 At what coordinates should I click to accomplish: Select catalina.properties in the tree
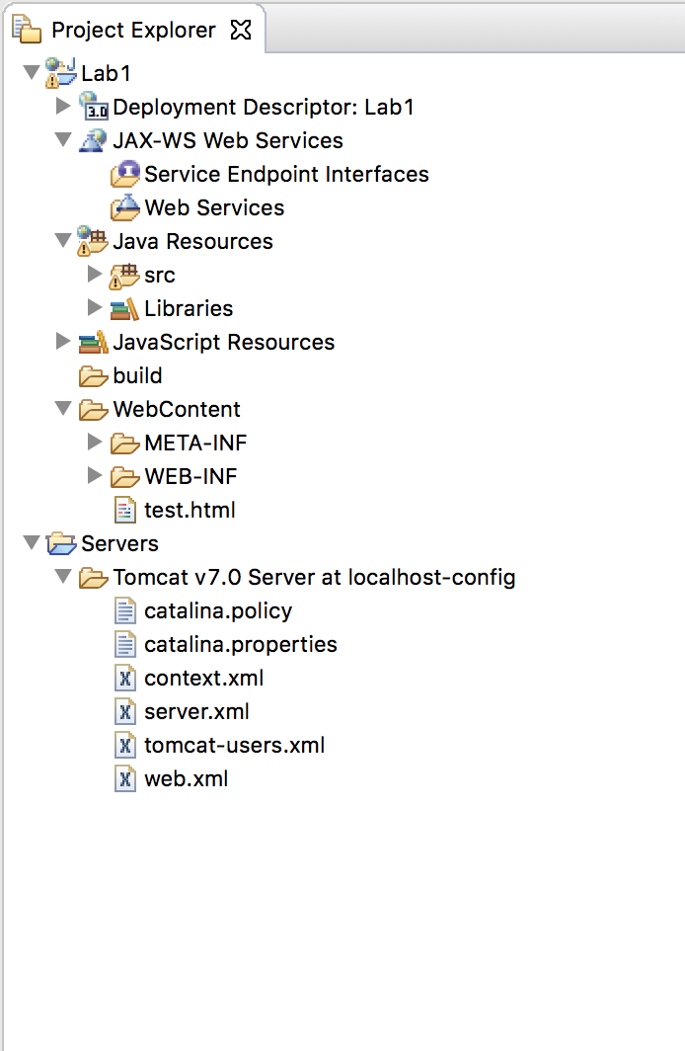(240, 644)
